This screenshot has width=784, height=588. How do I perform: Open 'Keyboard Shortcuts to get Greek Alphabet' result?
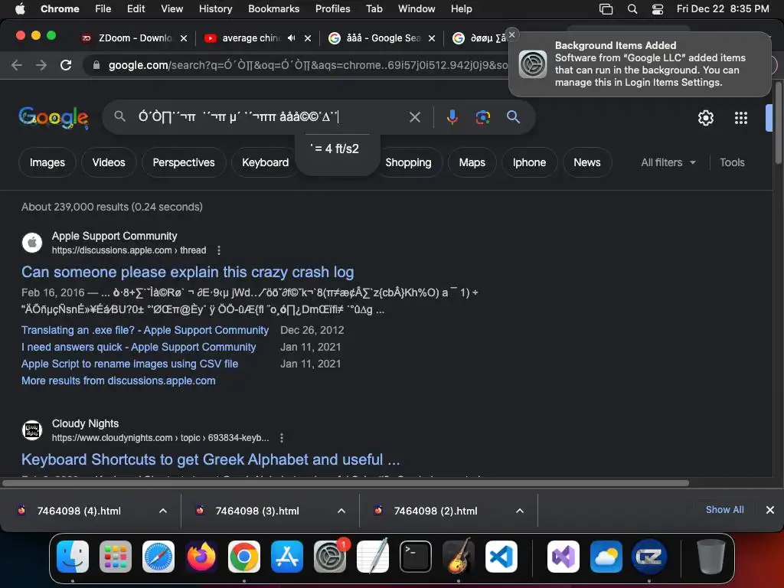[x=211, y=459]
